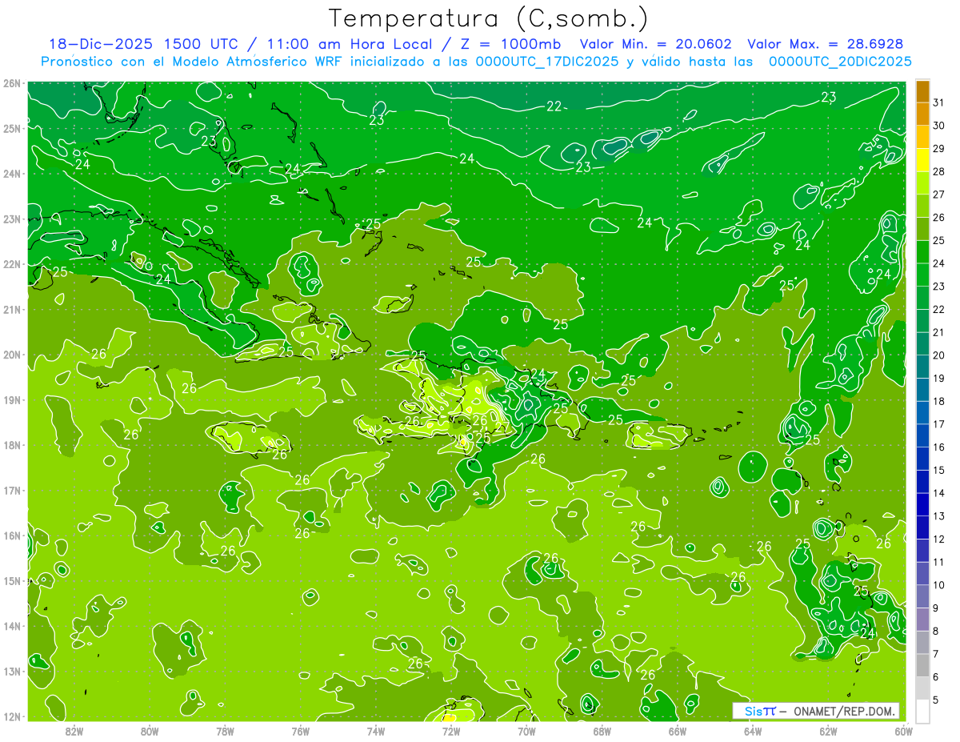The width and height of the screenshot is (960, 742).
Task: Click the orange color band between 30 and 31
Action: tap(922, 114)
